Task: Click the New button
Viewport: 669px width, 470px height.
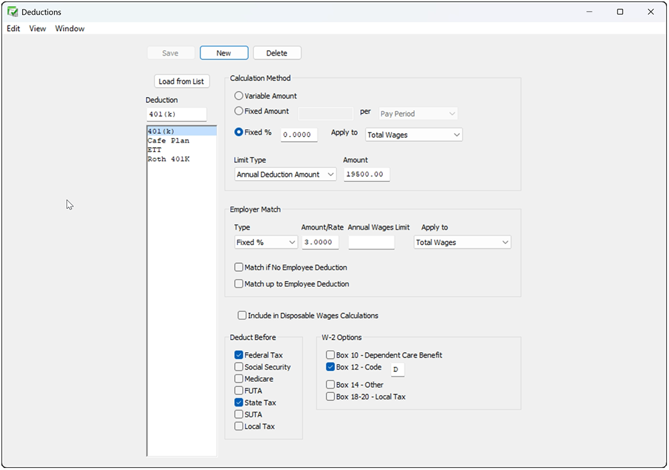Action: (x=224, y=53)
